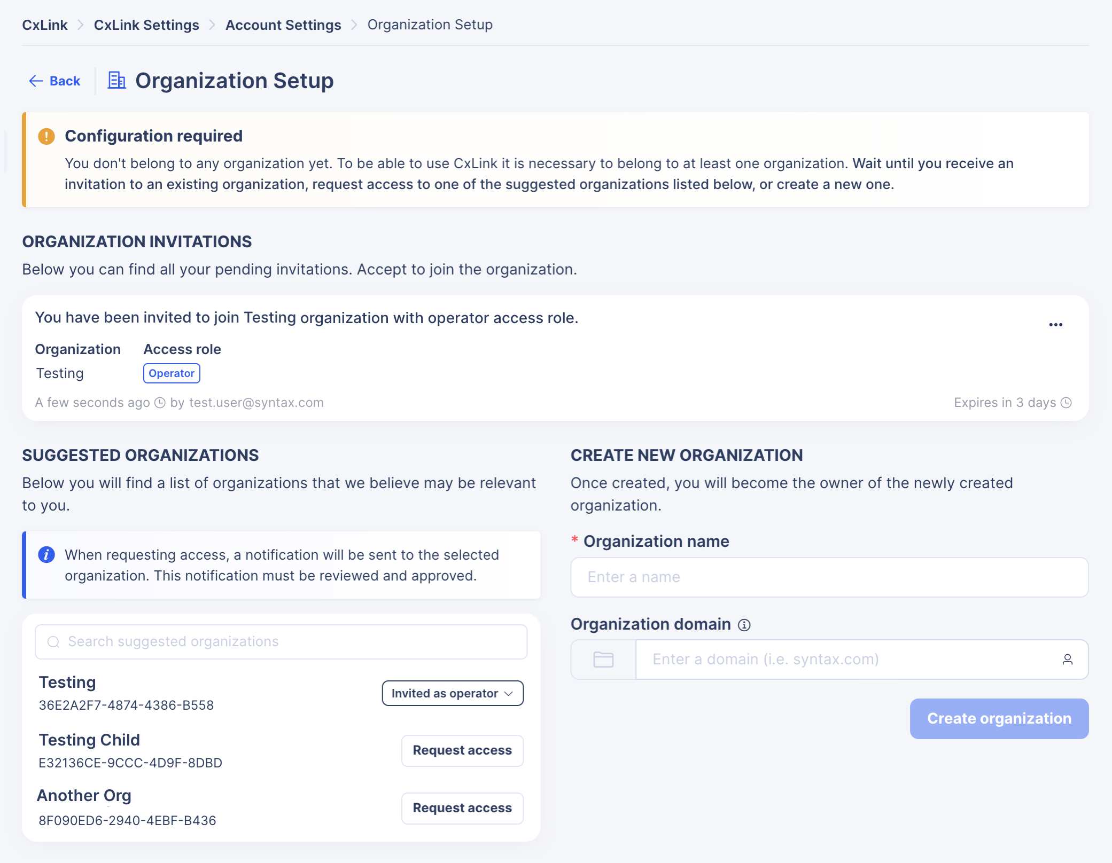This screenshot has height=863, width=1112.
Task: Click the orange warning icon in Configuration required
Action: [x=46, y=136]
